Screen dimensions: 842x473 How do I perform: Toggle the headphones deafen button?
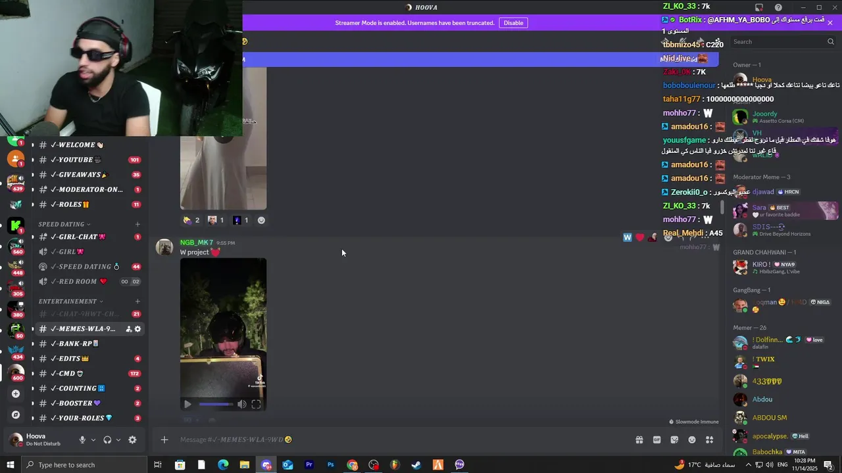point(107,440)
